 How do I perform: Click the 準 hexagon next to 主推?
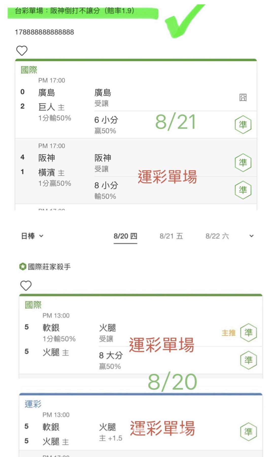click(248, 333)
